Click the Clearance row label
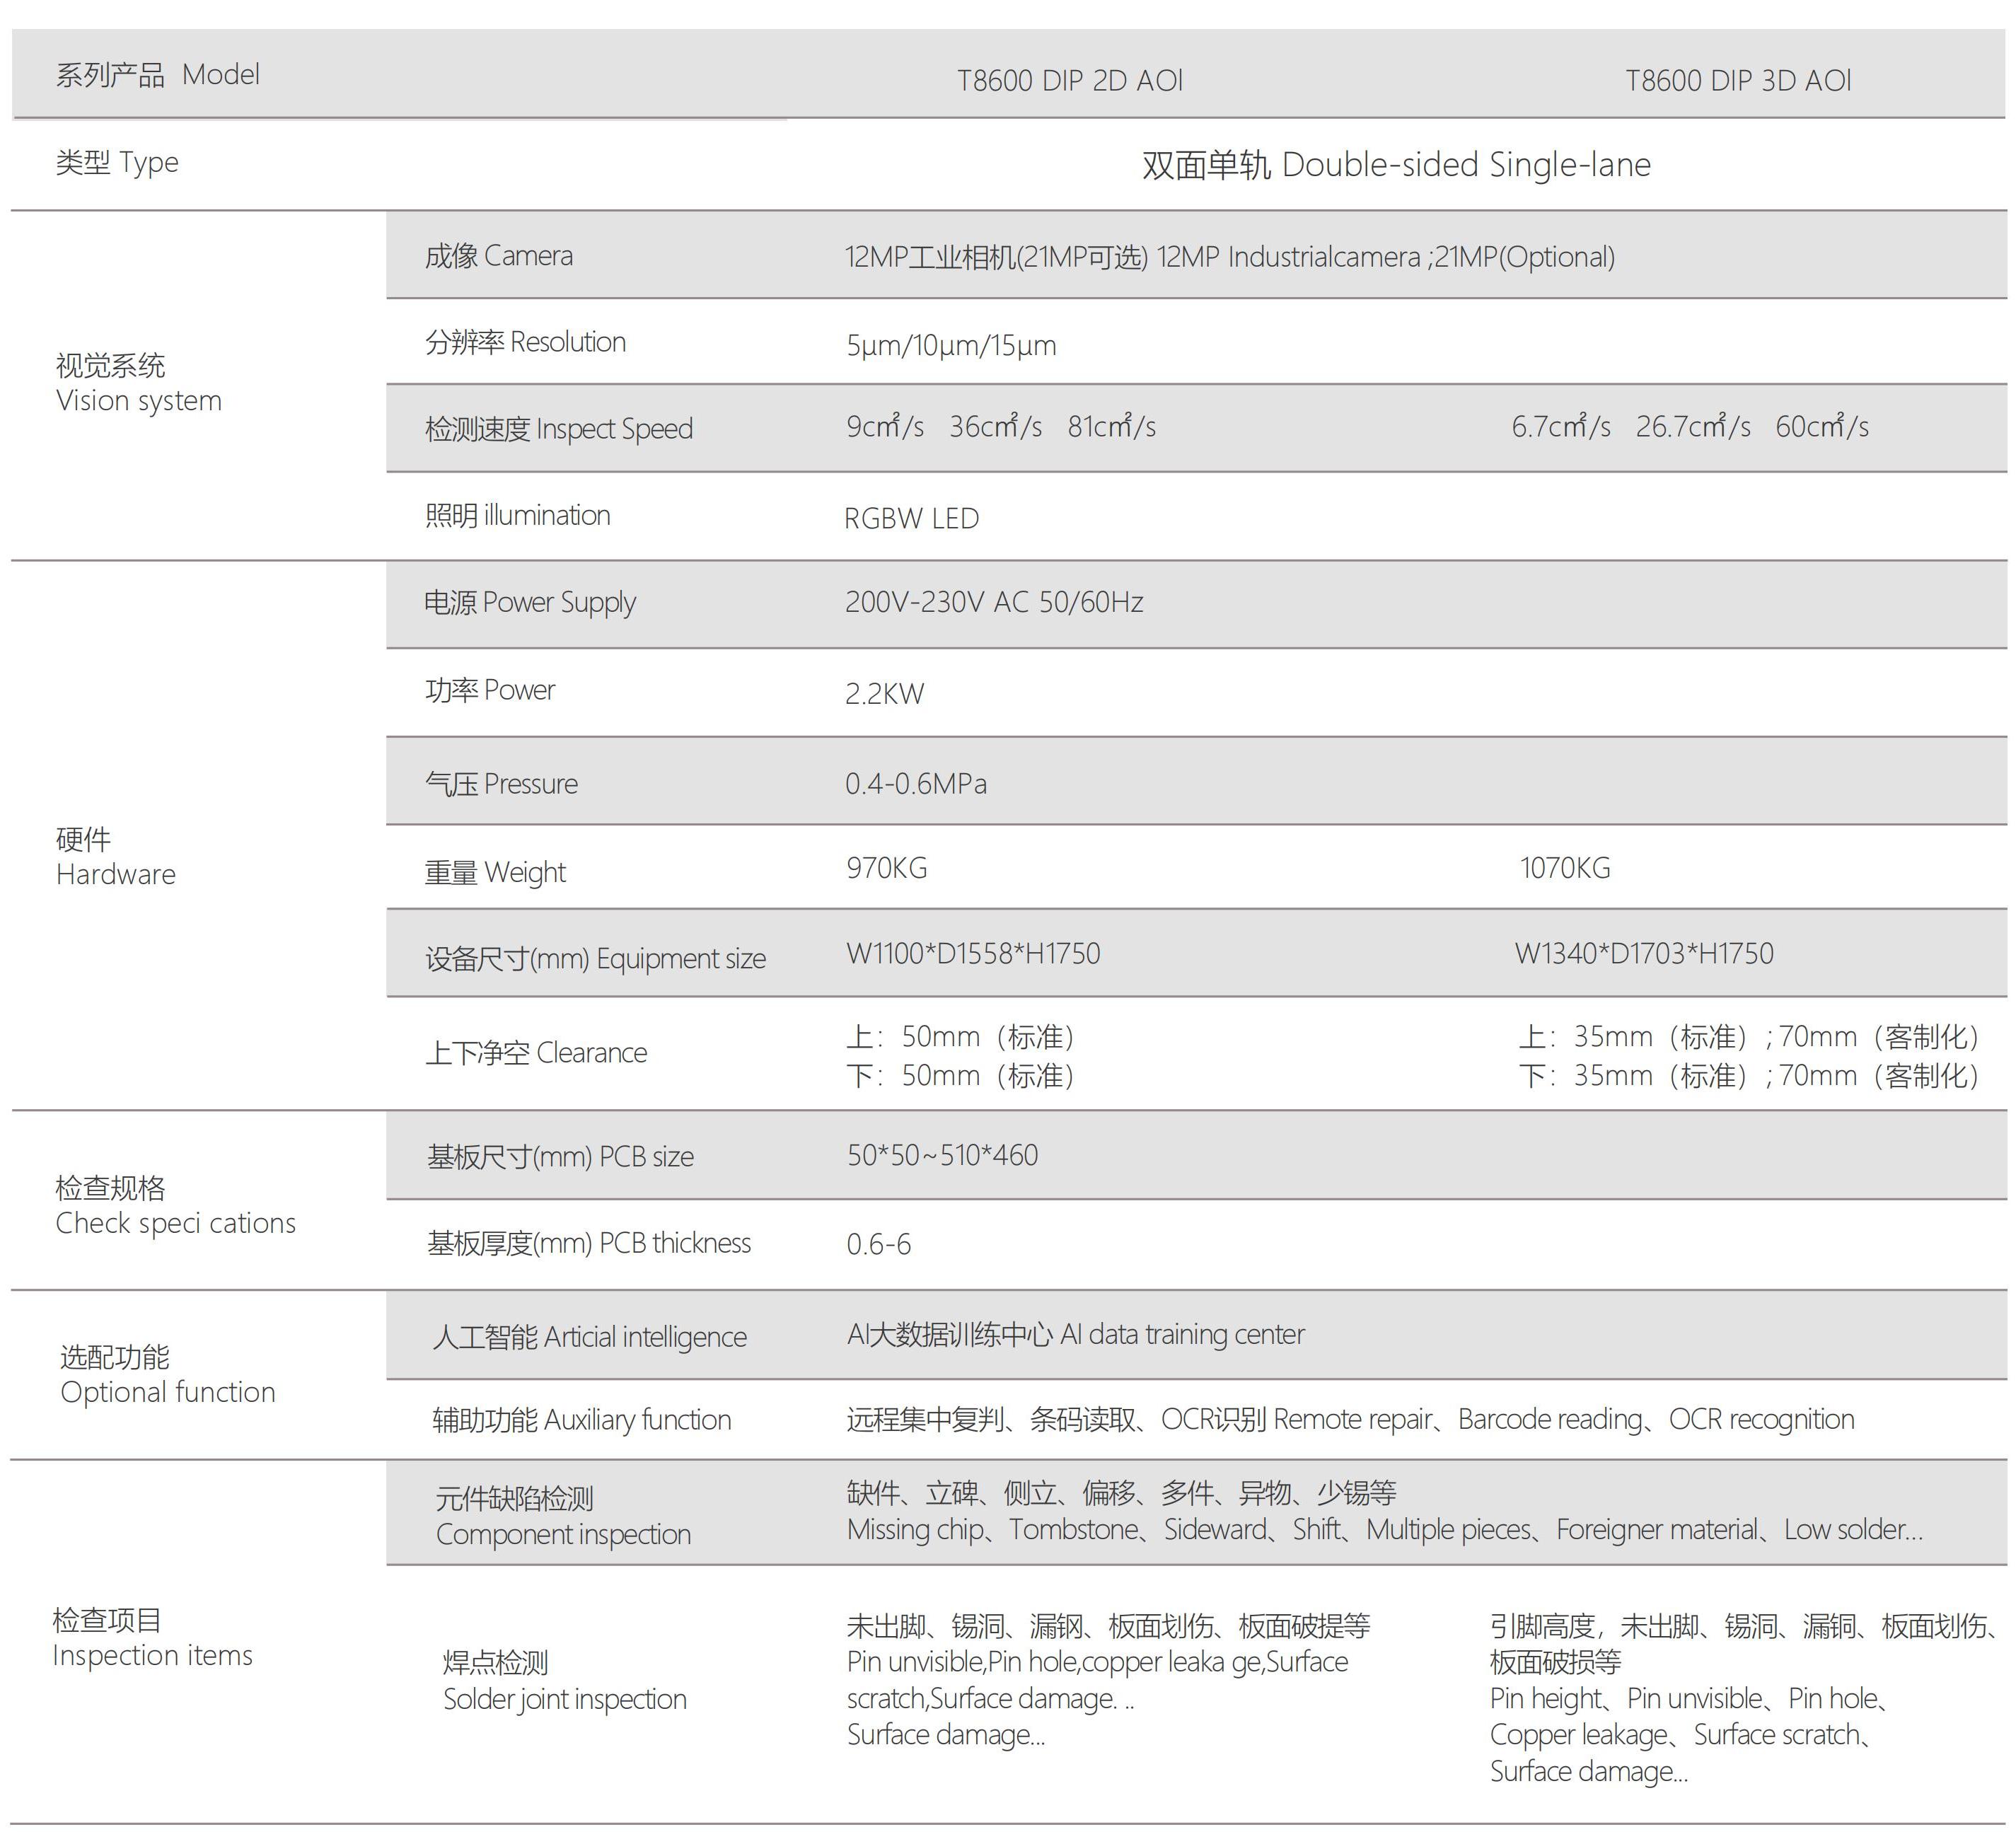 pyautogui.click(x=536, y=1053)
